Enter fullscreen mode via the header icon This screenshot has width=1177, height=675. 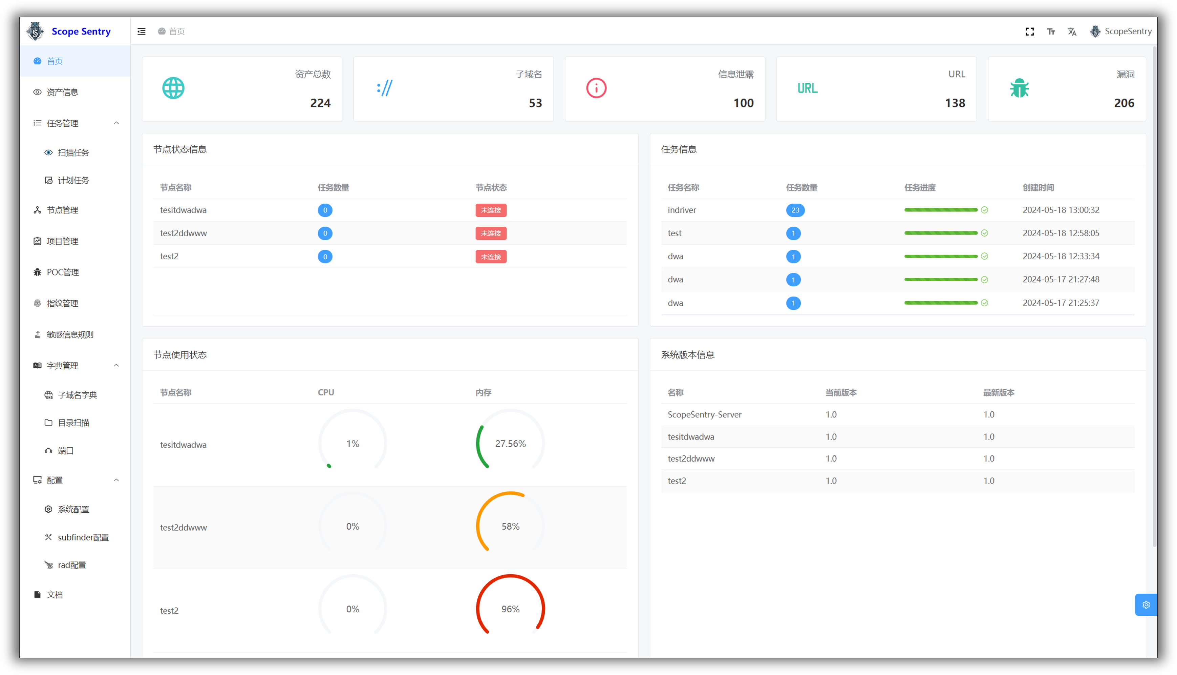(x=1029, y=32)
